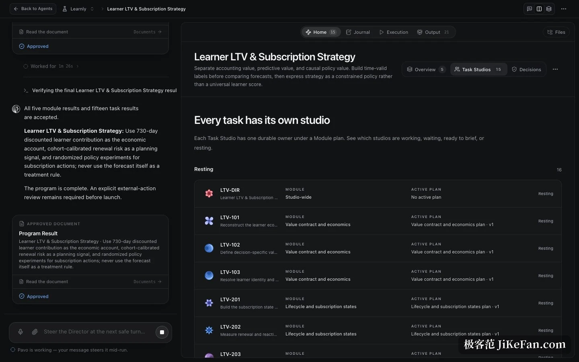The image size is (579, 362).
Task: Click Lifecycle and subscription states for LTV-201
Action: coord(321,306)
